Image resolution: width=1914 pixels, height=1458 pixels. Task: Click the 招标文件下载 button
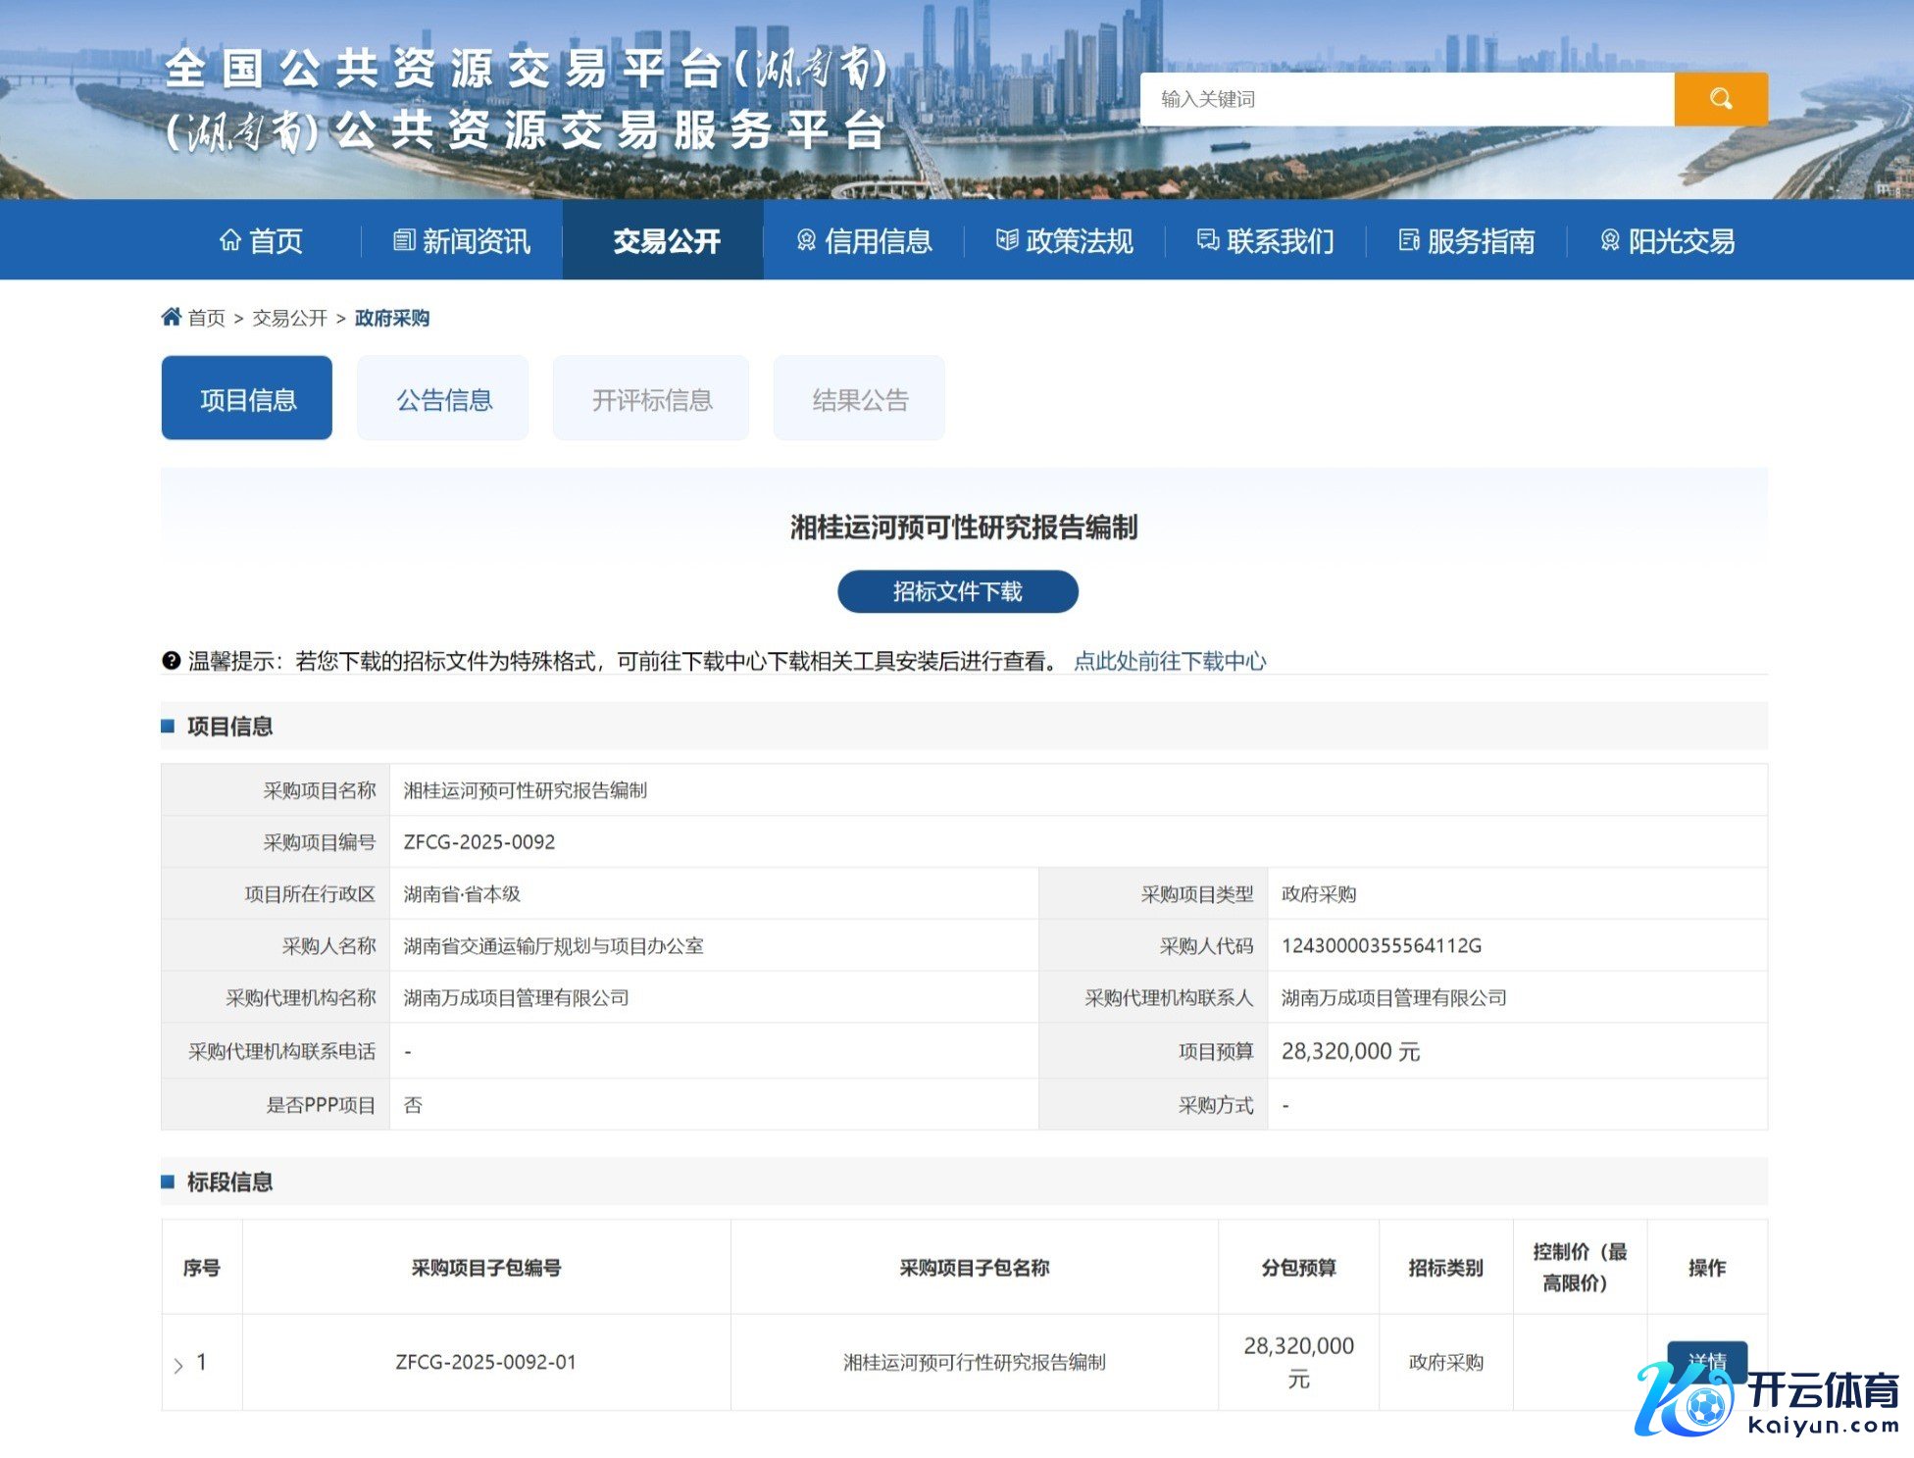click(x=957, y=591)
